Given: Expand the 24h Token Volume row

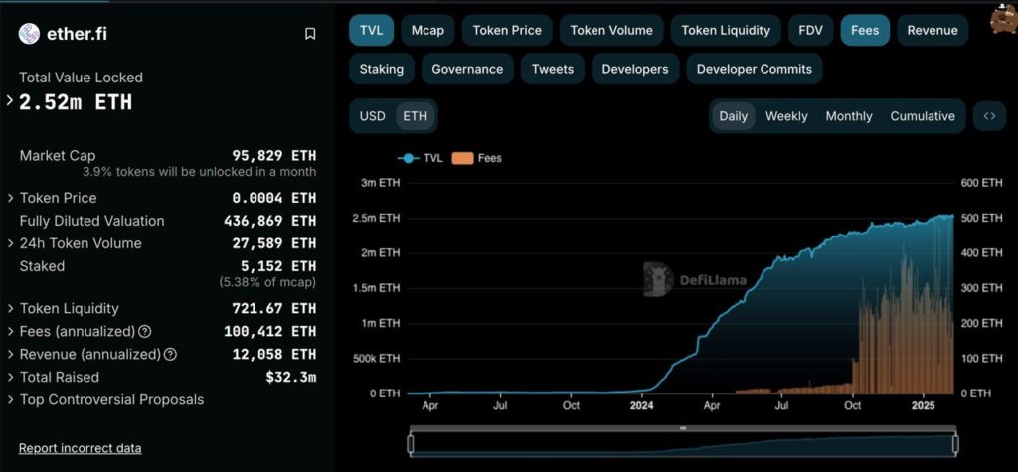Looking at the screenshot, I should click(x=10, y=244).
